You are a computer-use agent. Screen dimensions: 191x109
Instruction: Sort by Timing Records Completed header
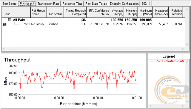pos(75,12)
